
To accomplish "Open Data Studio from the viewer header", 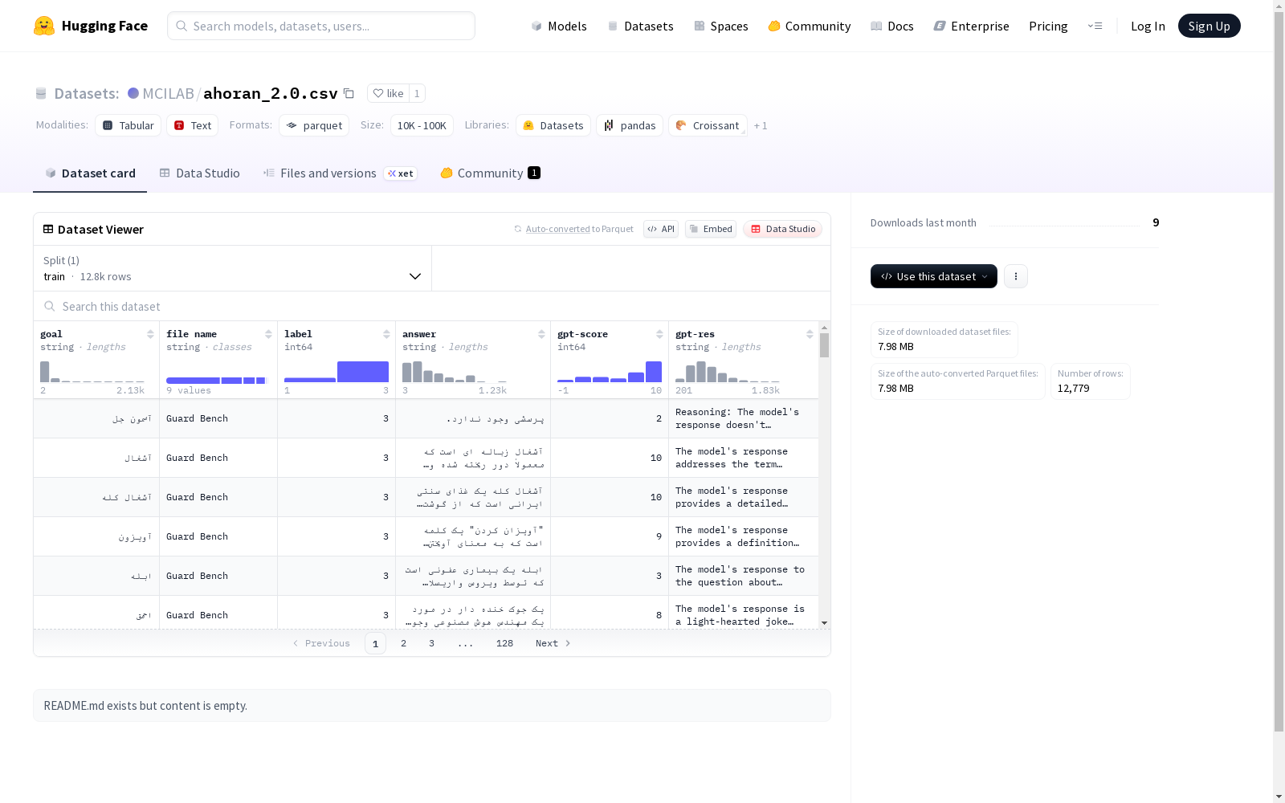I will [783, 229].
